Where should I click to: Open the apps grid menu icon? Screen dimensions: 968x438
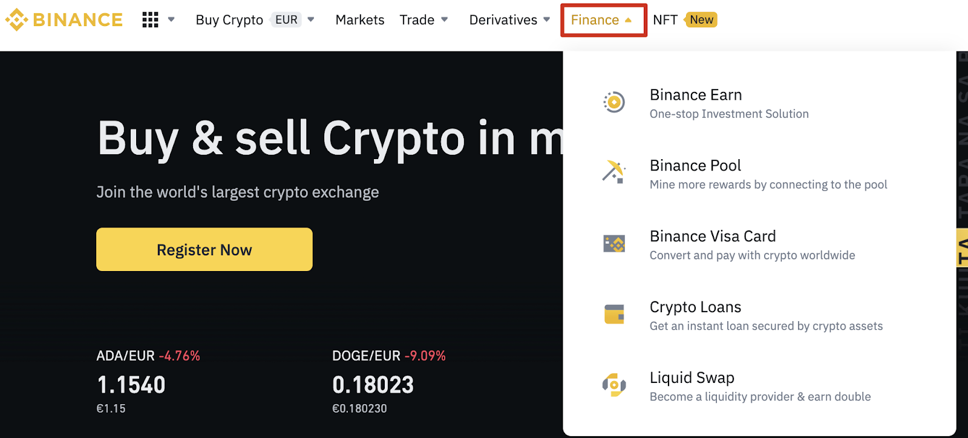pos(150,20)
